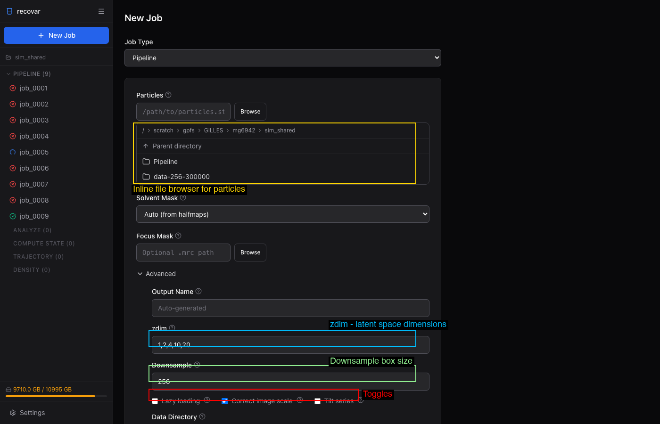Open the Correct image scale help icon
This screenshot has height=424, width=660.
(x=300, y=400)
